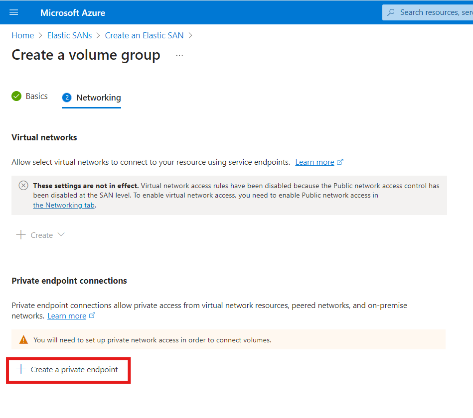Select the Networking tab
The height and width of the screenshot is (418, 473).
pos(91,98)
